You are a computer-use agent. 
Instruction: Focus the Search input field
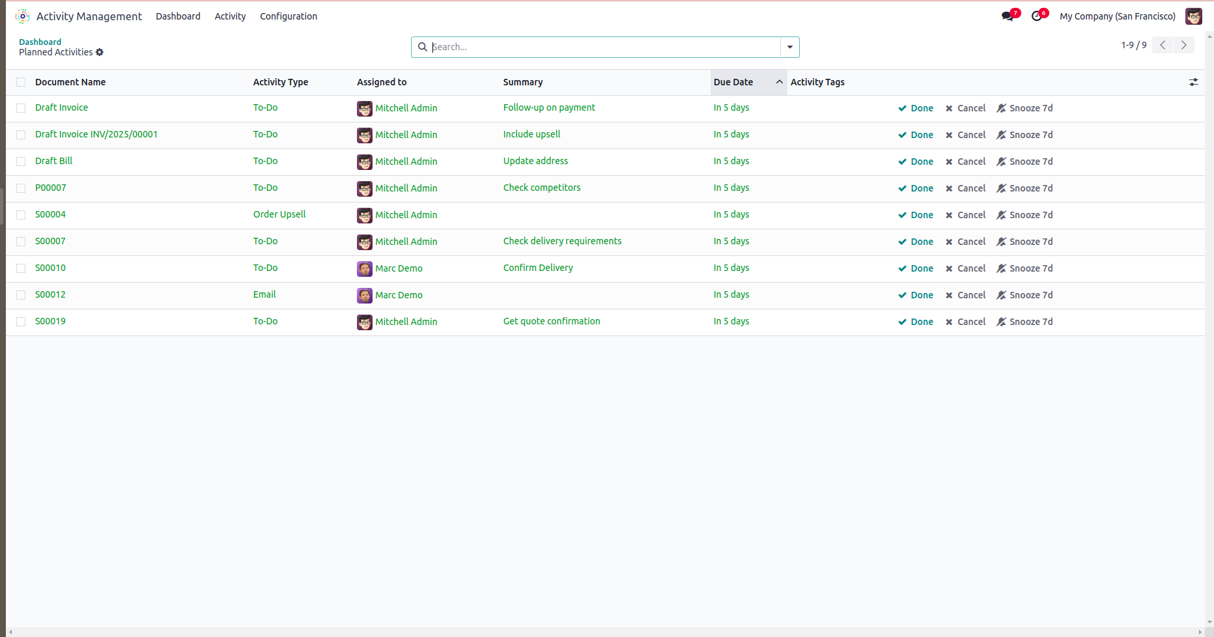[x=604, y=47]
